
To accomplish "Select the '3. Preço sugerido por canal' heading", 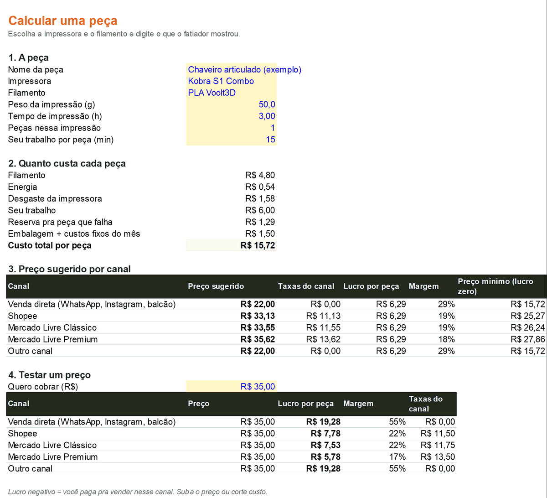I will [69, 269].
